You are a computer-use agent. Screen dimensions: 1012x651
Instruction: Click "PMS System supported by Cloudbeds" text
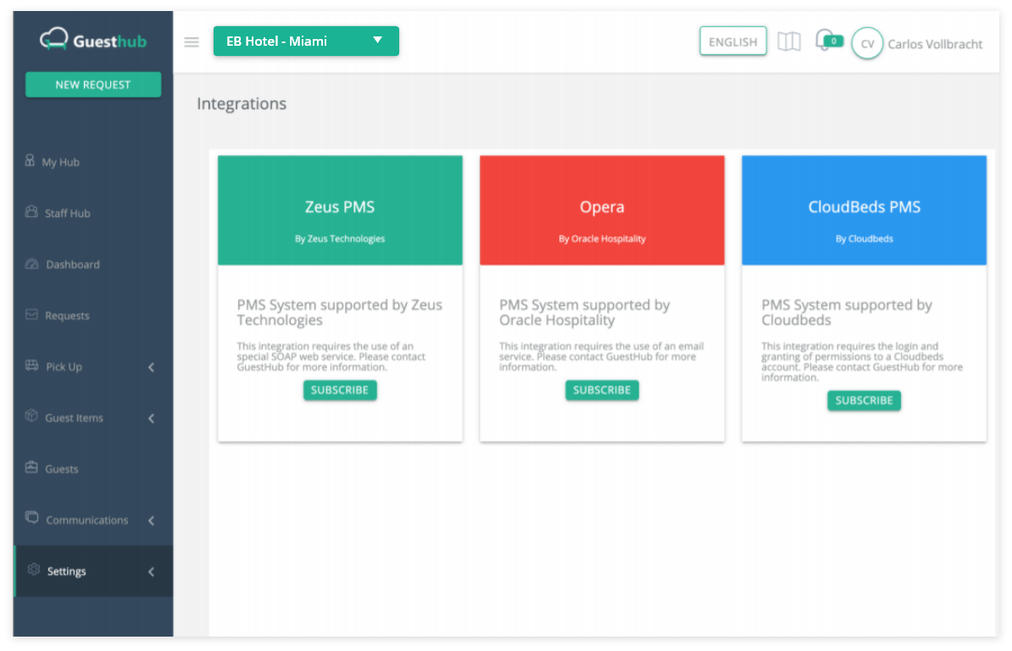[846, 312]
